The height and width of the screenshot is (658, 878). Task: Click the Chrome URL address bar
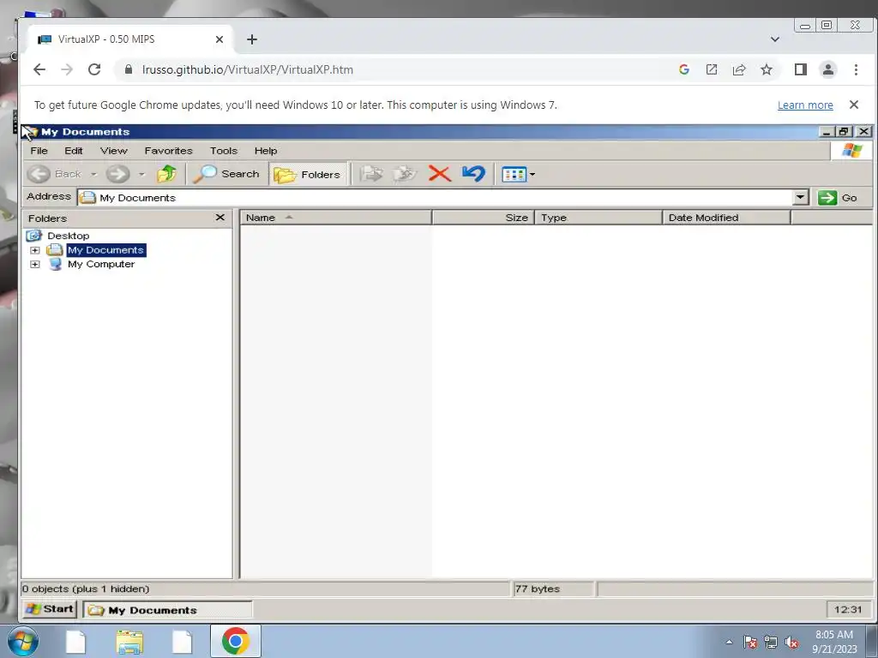[392, 70]
